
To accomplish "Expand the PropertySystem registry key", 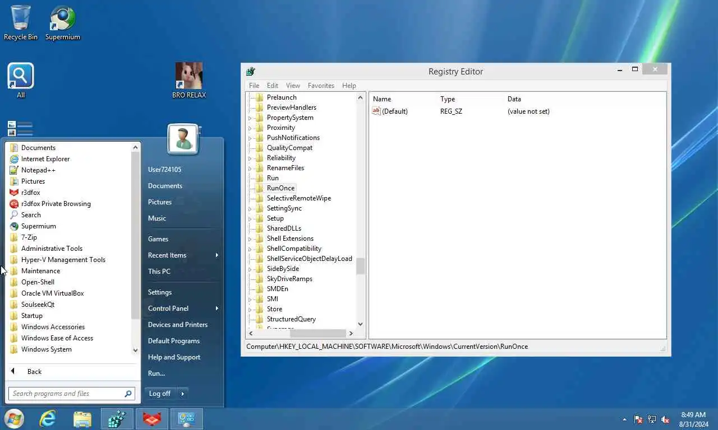I will click(250, 118).
